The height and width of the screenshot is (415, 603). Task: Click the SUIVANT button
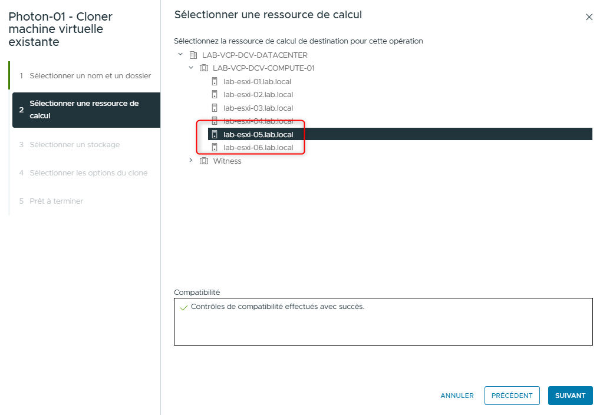coord(569,395)
